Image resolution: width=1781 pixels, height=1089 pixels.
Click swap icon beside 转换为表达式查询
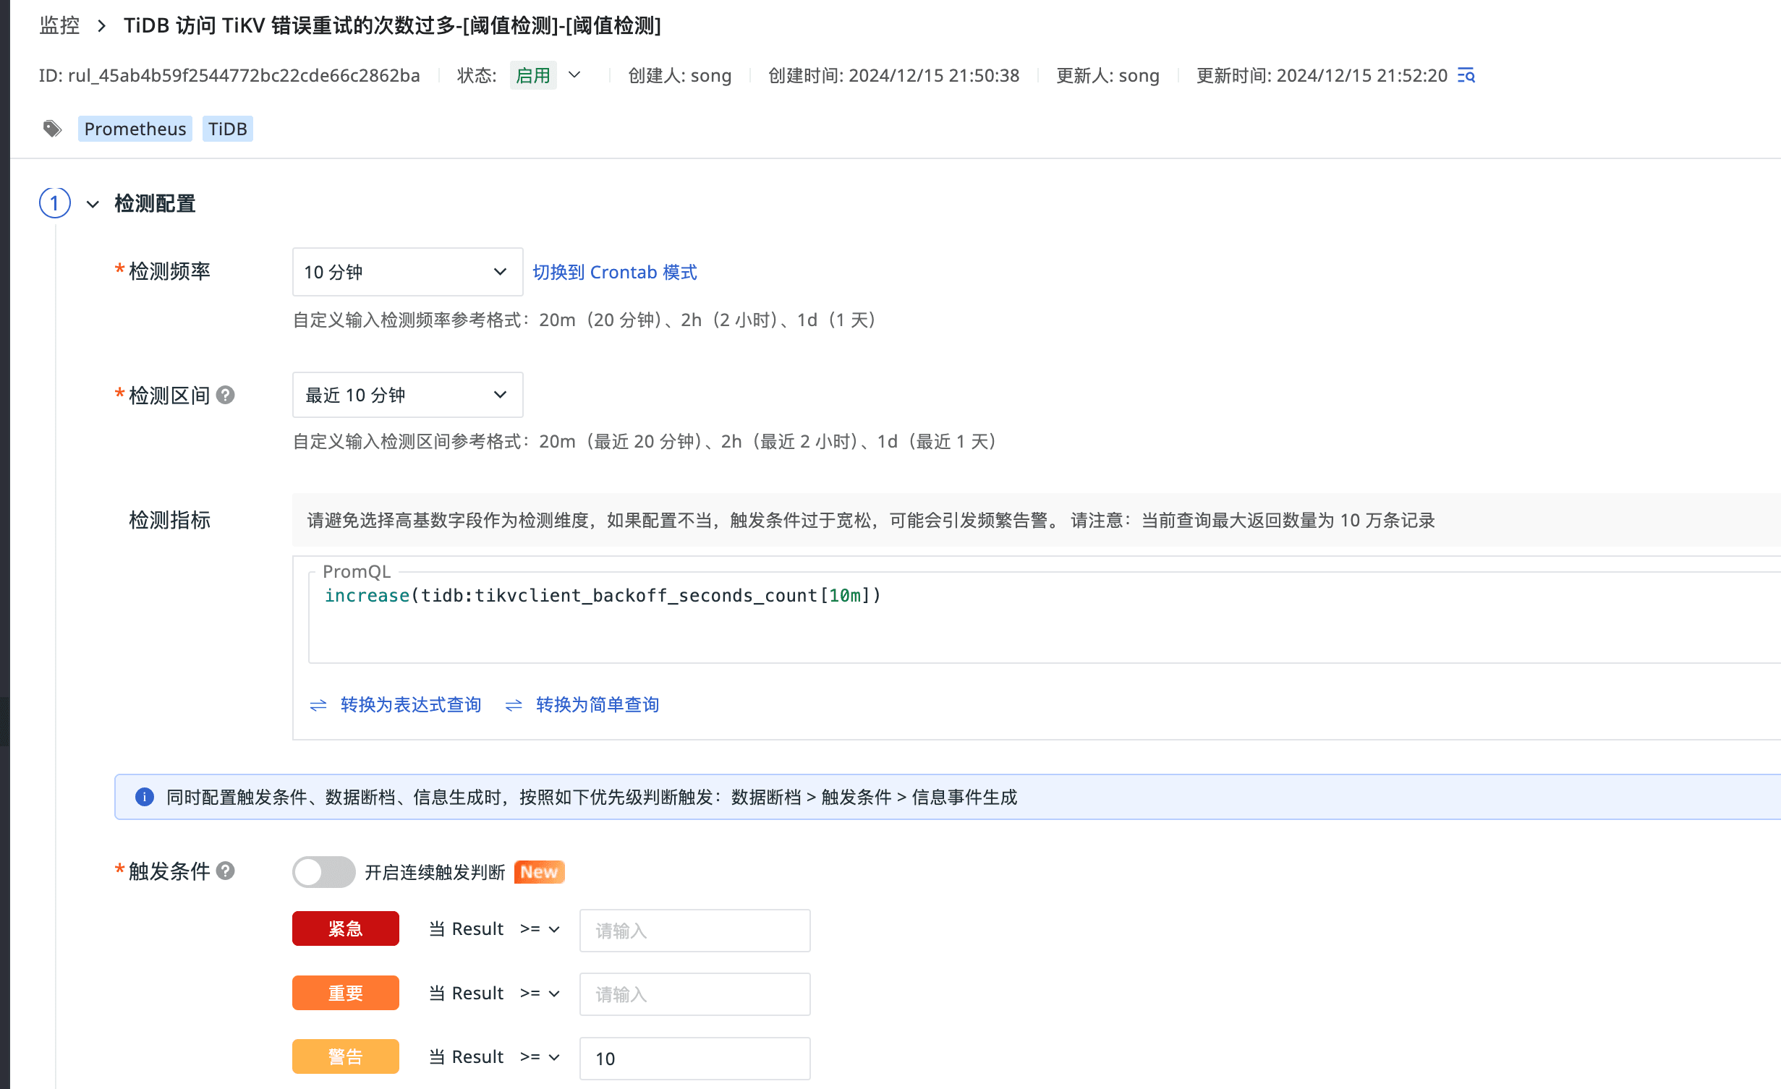318,705
